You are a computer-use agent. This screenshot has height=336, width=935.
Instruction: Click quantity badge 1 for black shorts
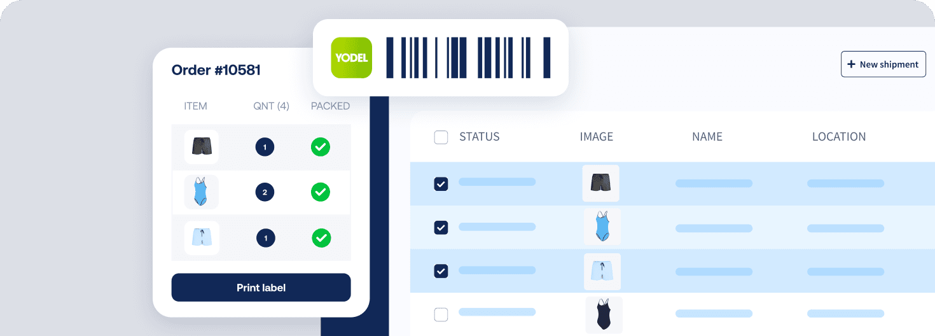coord(265,148)
